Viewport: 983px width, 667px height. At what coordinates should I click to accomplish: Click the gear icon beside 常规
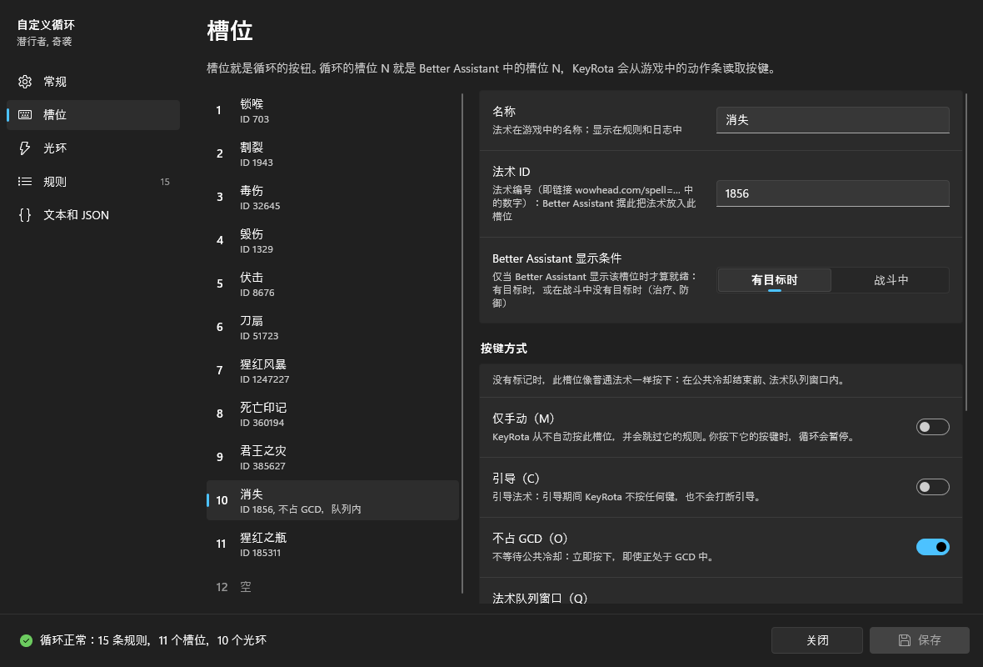pos(25,82)
